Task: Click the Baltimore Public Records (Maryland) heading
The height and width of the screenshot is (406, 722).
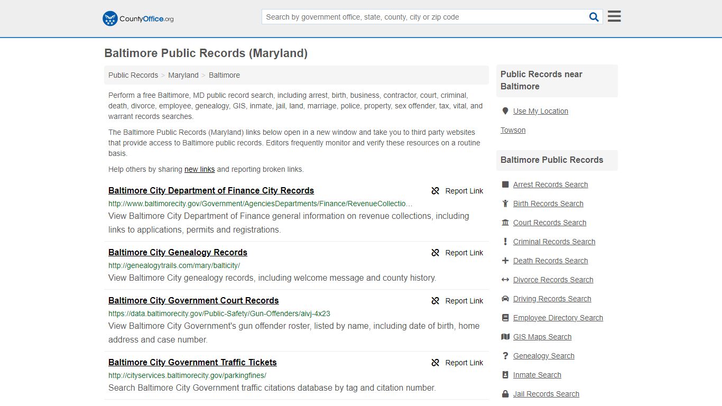Action: [x=206, y=53]
